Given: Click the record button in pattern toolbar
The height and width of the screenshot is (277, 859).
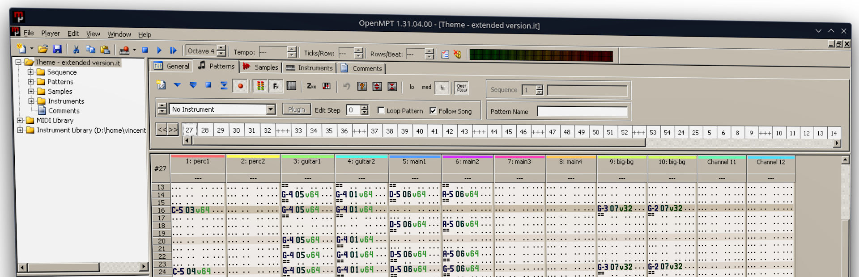Looking at the screenshot, I should [x=240, y=86].
